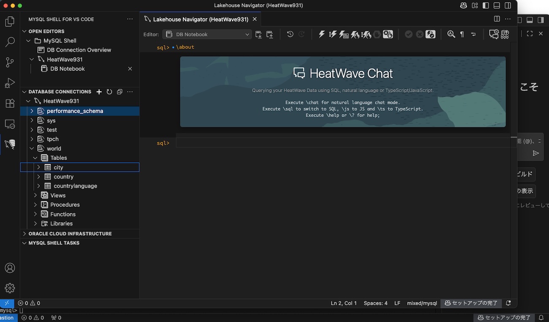Click the Commit transaction checkmark icon
549x322 pixels.
pos(408,34)
